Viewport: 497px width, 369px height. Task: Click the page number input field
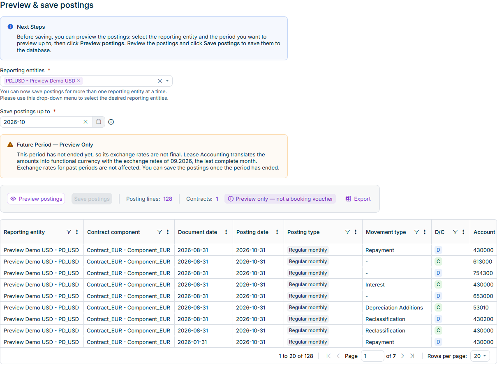372,356
